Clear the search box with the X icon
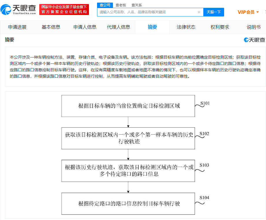266x220 pixels. (x=199, y=12)
